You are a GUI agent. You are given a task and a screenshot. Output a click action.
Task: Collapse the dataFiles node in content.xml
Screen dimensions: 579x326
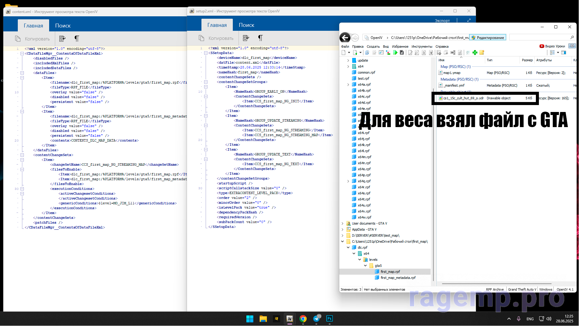pyautogui.click(x=22, y=73)
